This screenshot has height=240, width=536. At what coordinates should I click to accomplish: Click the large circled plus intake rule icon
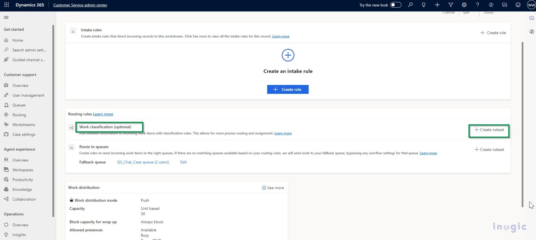tap(288, 55)
